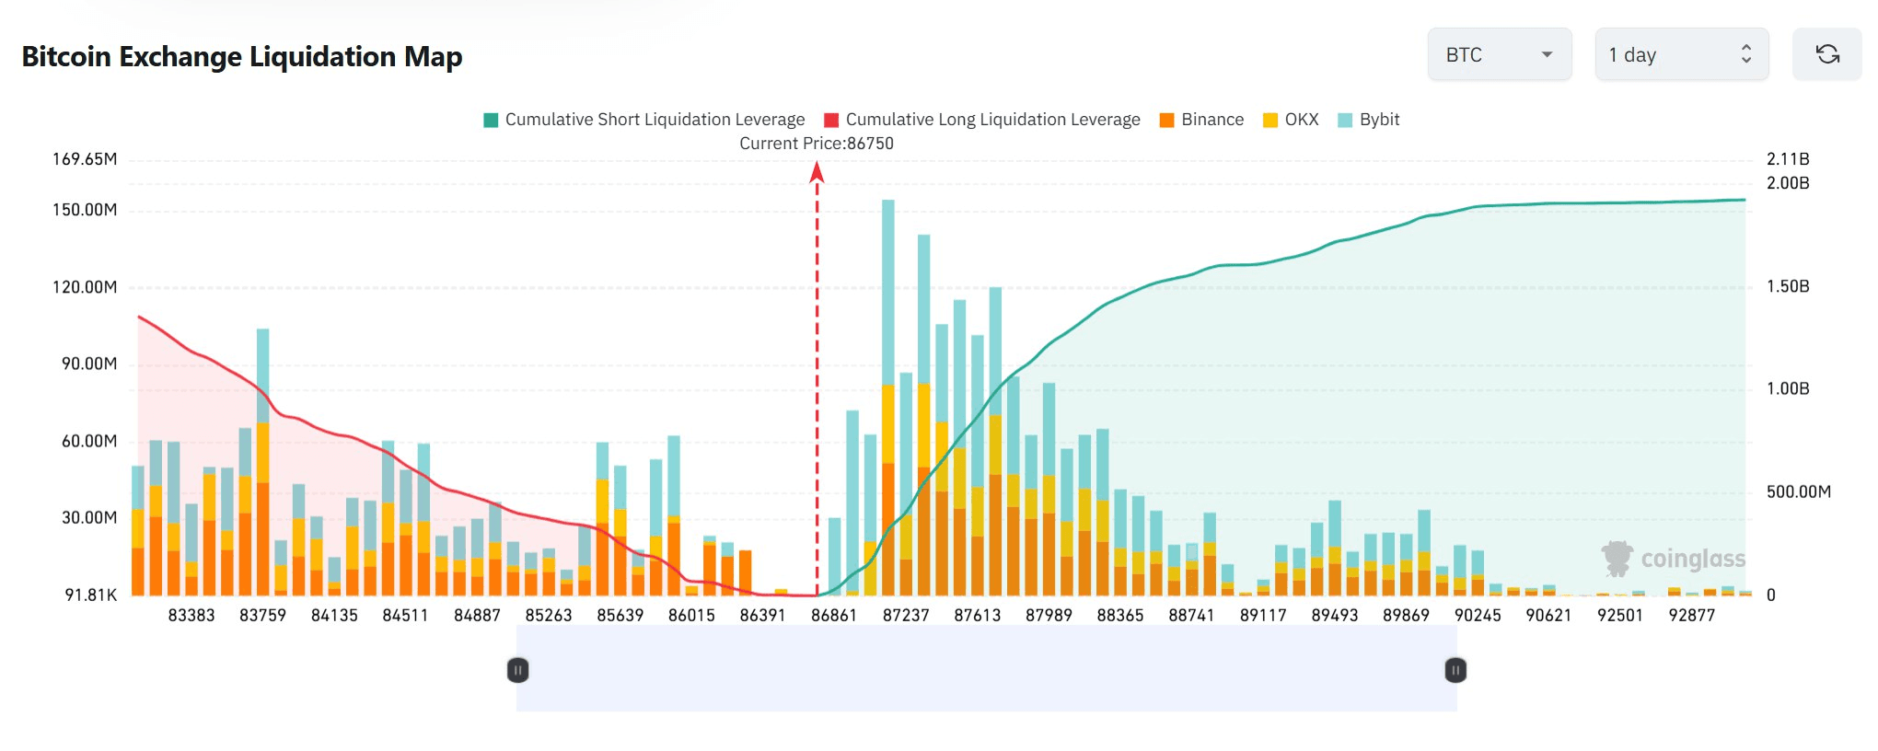The height and width of the screenshot is (751, 1878).
Task: Click the refresh chart icon button
Action: pos(1826,54)
